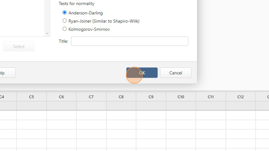The width and height of the screenshot is (269, 151).
Task: Click the name cell below C7
Action: [x=91, y=106]
